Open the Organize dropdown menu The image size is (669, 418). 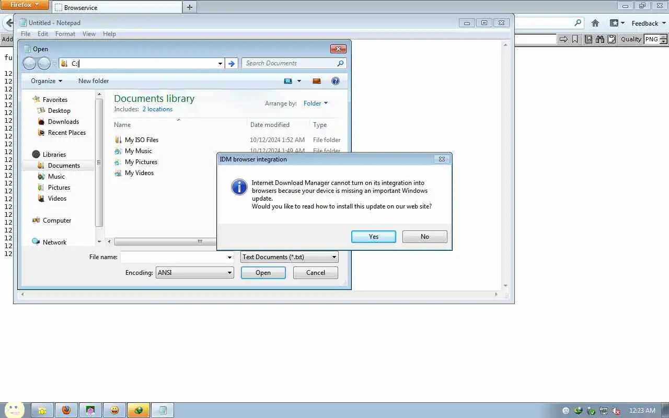point(47,81)
